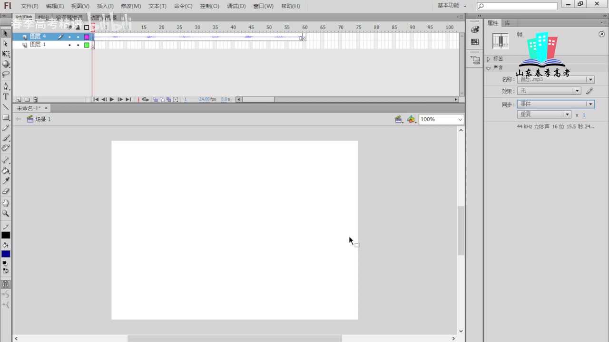This screenshot has height=342, width=609.
Task: Step back one frame
Action: coord(104,100)
